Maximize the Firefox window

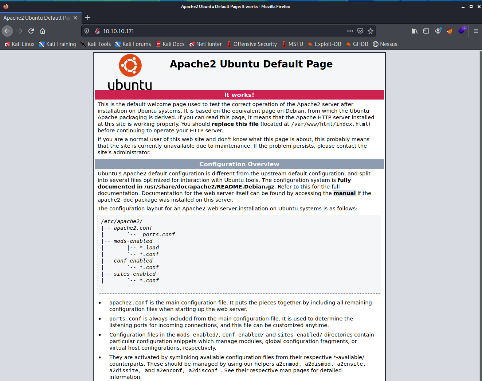[x=471, y=7]
